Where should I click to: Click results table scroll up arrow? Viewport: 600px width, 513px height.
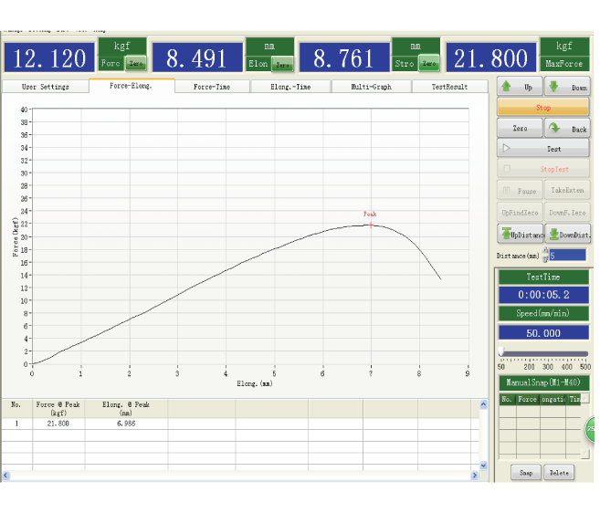coord(483,404)
